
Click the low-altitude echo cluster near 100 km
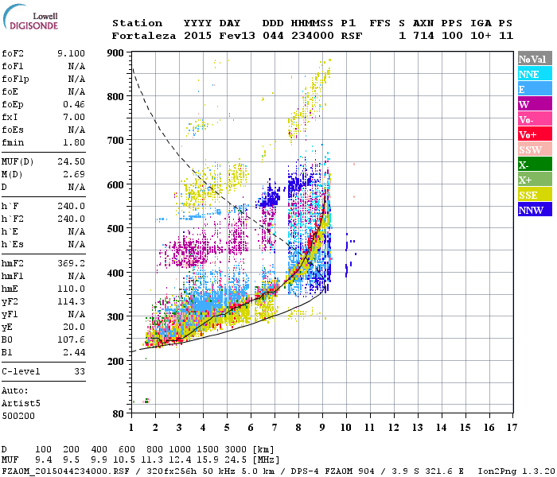pos(146,401)
